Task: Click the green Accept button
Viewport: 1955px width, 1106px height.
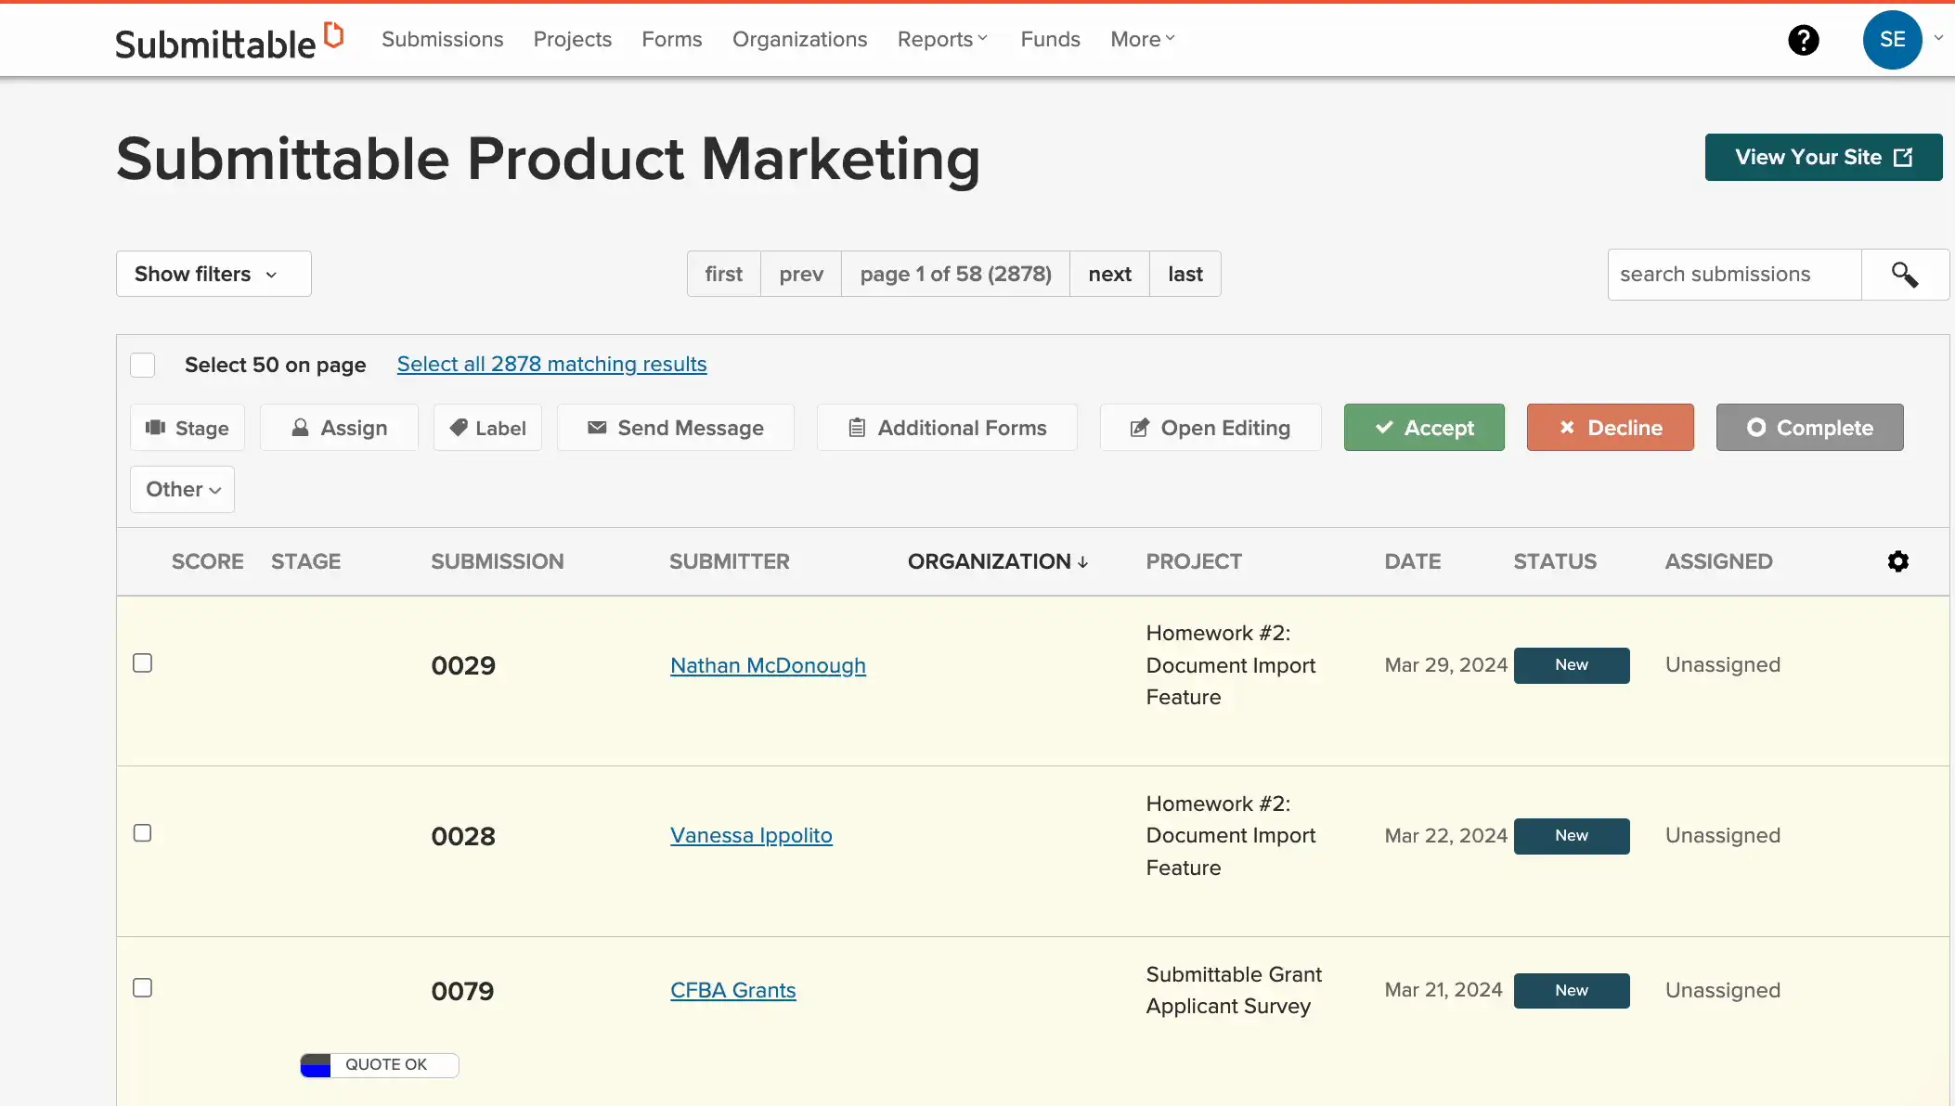Action: tap(1424, 428)
